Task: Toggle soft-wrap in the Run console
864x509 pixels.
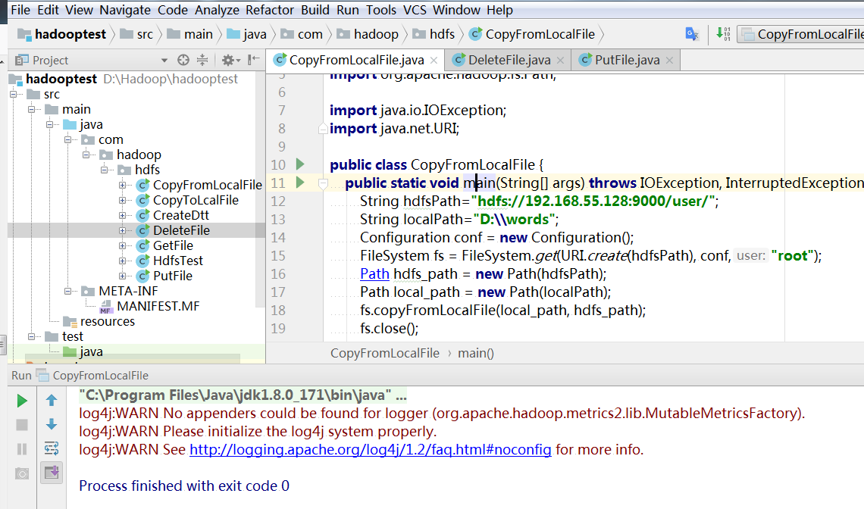Action: click(x=52, y=448)
